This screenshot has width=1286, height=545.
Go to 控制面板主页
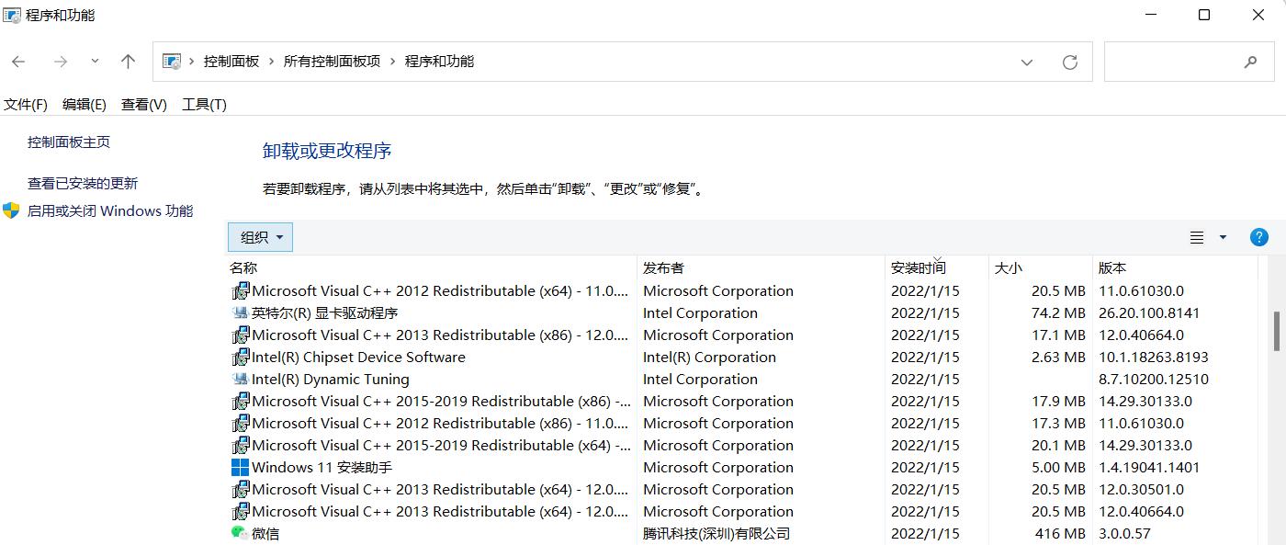(x=69, y=142)
